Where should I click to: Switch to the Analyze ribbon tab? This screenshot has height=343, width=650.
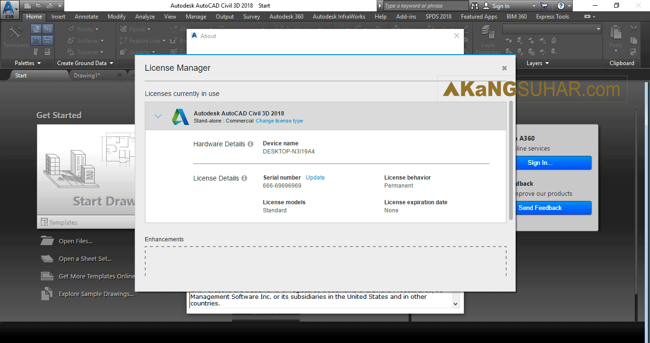point(145,17)
